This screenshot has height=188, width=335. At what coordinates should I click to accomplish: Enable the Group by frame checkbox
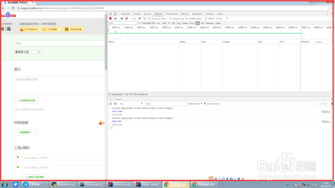(x=149, y=18)
